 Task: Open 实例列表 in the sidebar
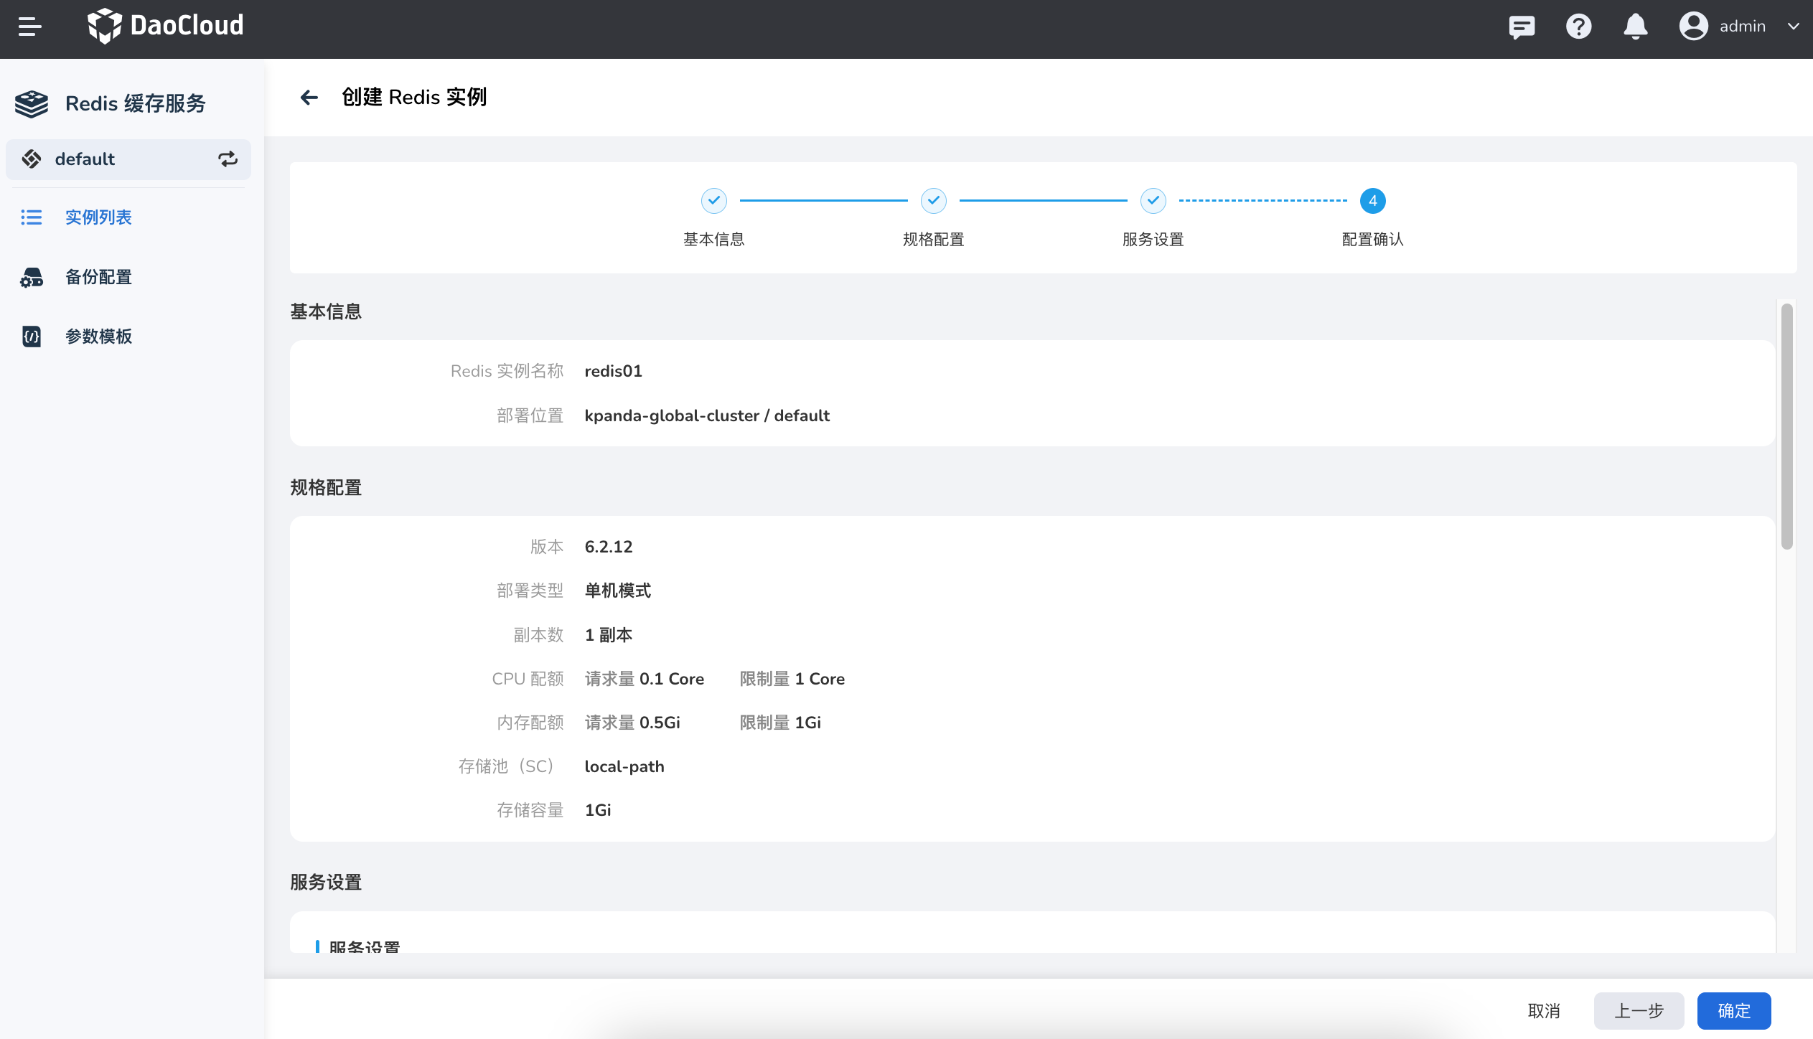[98, 217]
